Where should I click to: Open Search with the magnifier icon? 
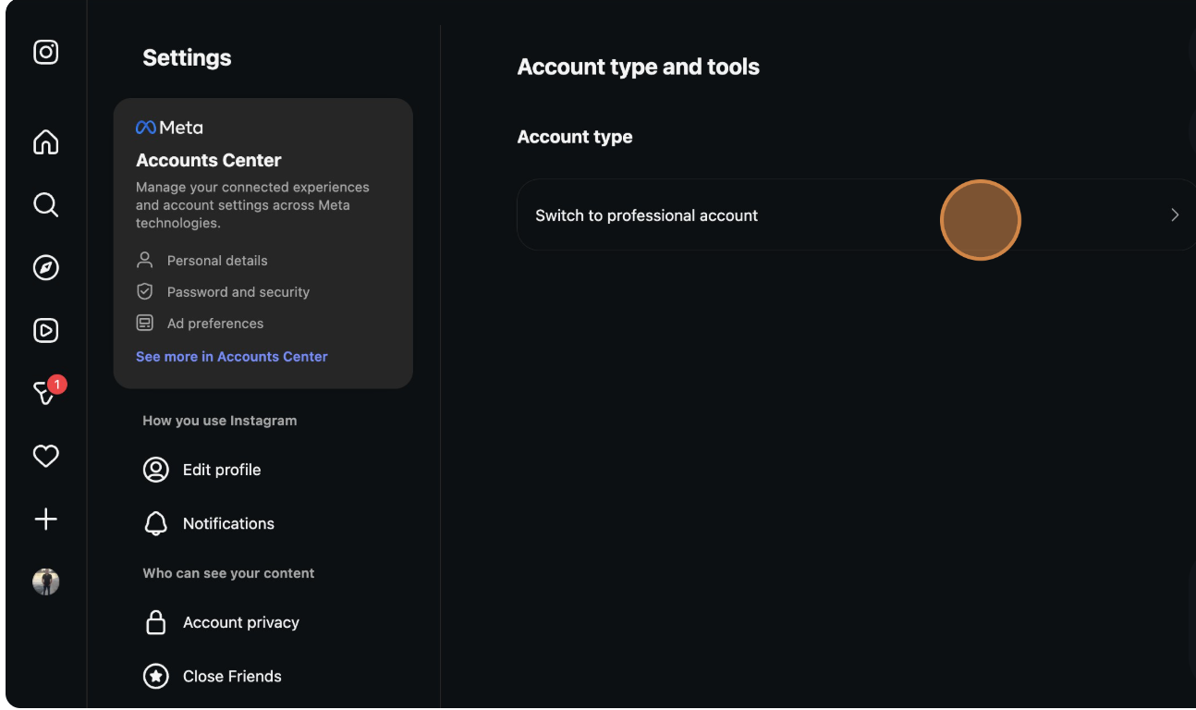45,204
